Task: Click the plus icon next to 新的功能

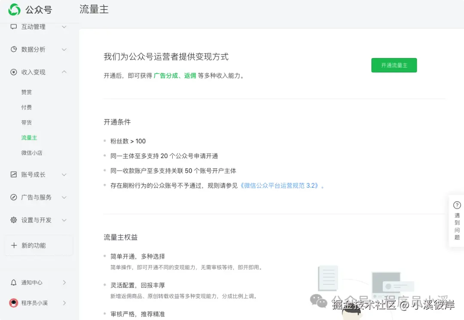Action: point(15,245)
